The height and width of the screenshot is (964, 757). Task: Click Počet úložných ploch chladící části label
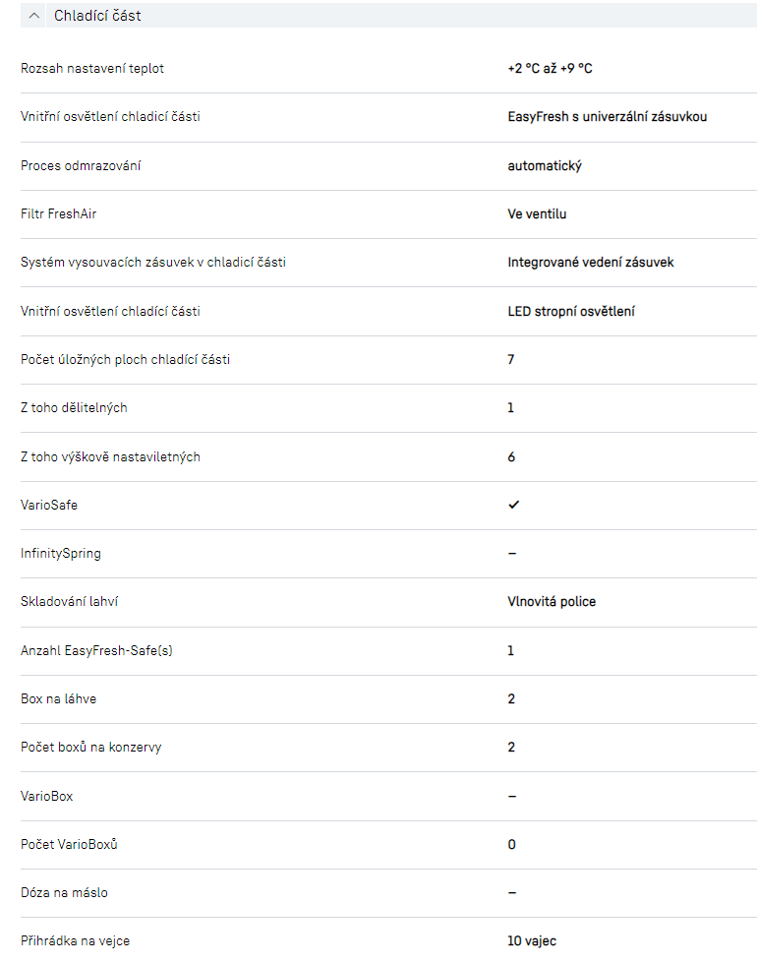[125, 359]
